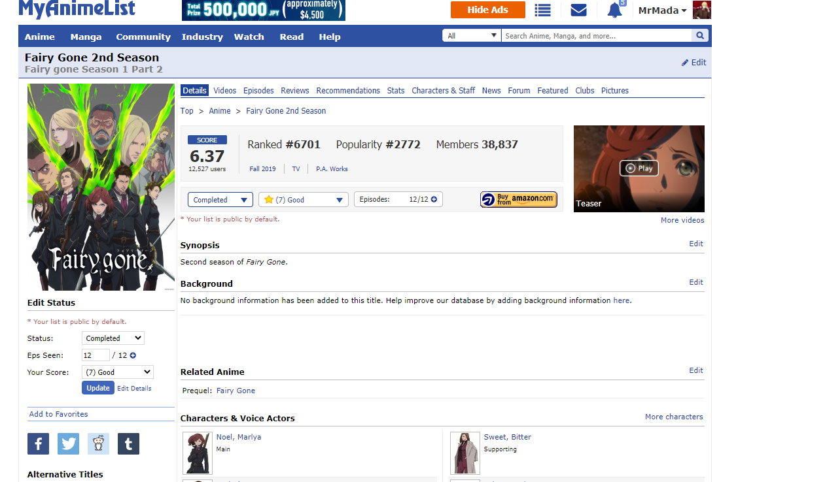Viewport: 825px width, 482px height.
Task: Click 'here' link to add background info
Action: coord(621,300)
